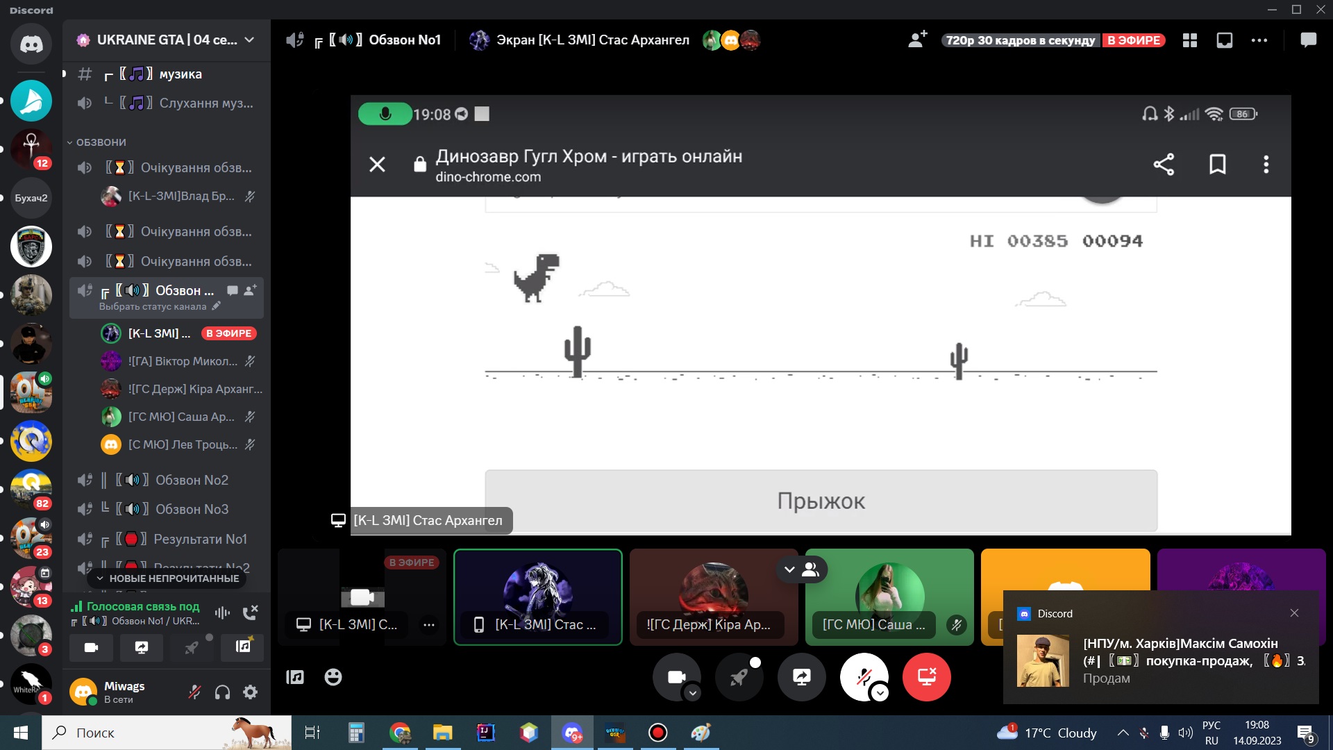Join the Обзвон No2 voice channel

tap(167, 480)
